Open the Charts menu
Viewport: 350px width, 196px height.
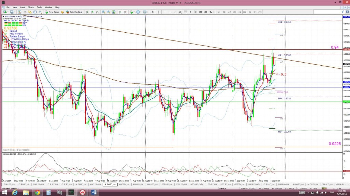31,7
